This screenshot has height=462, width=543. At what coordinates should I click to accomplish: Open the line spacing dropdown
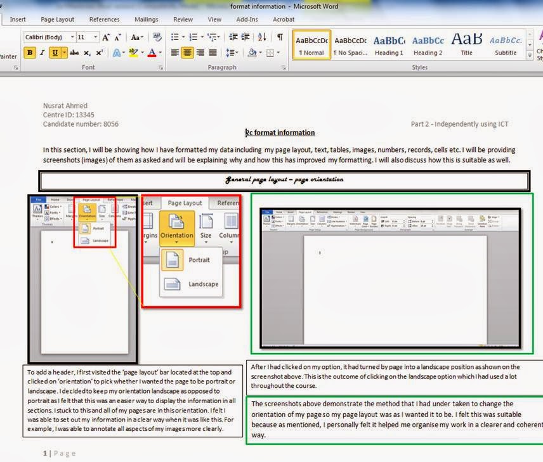coord(232,53)
